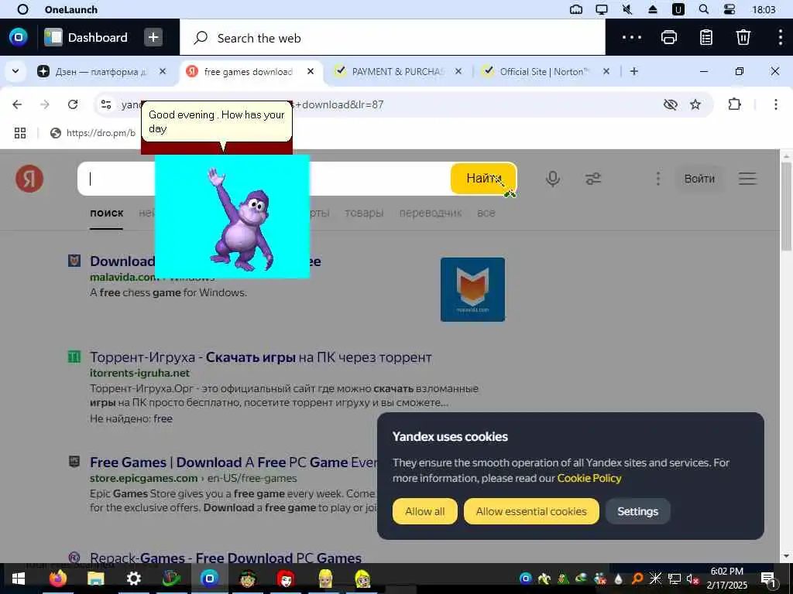Close the PAYMENT & PURCHASE tab
Image resolution: width=793 pixels, height=594 pixels.
[458, 71]
